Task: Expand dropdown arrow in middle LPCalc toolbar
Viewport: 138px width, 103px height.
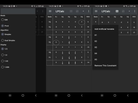Action: click(83, 11)
